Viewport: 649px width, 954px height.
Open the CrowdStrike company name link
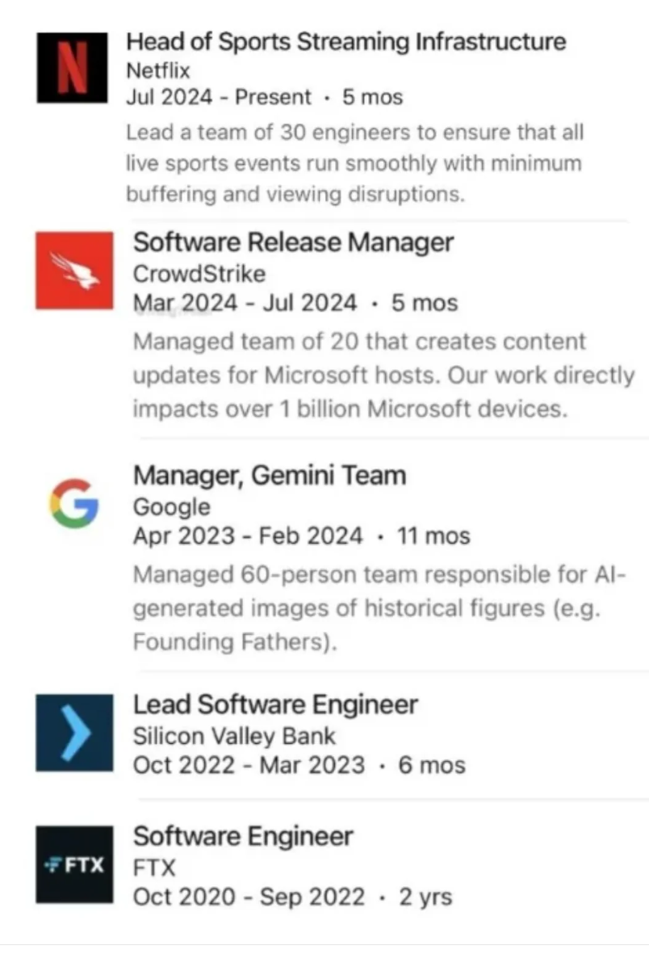199,274
